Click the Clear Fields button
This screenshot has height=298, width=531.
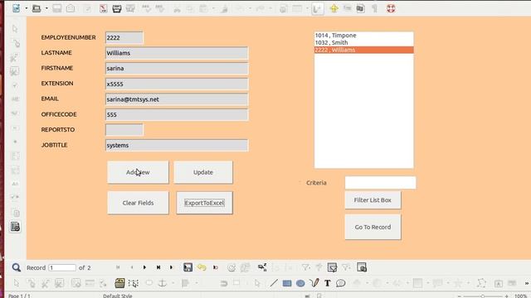click(x=138, y=203)
